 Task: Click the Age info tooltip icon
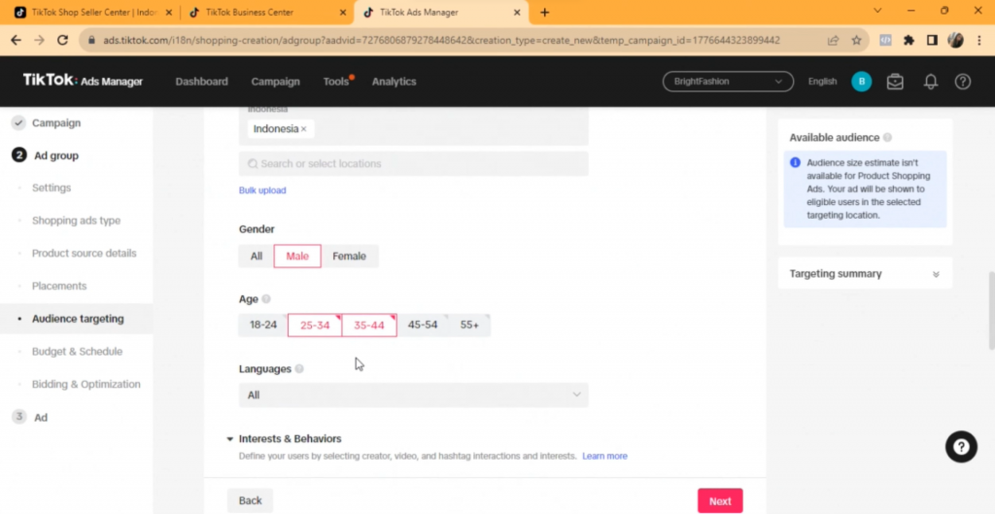click(x=266, y=299)
